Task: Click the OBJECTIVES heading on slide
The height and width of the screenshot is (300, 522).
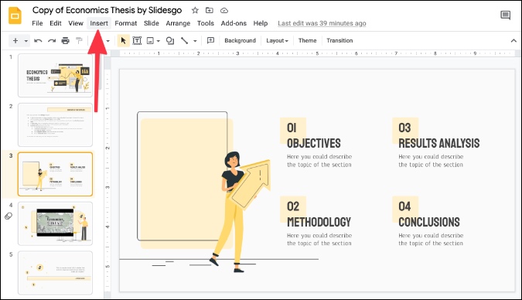Action: click(314, 143)
